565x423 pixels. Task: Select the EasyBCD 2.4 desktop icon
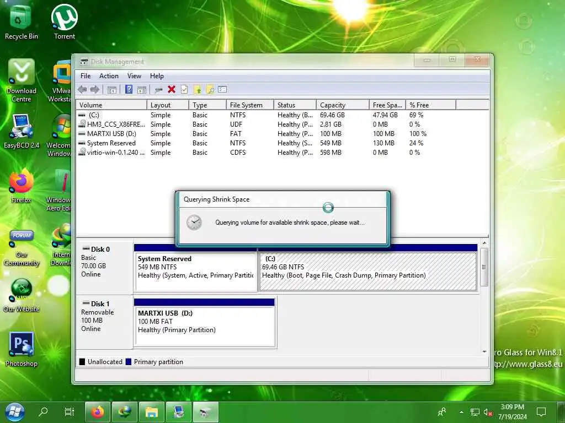(22, 132)
